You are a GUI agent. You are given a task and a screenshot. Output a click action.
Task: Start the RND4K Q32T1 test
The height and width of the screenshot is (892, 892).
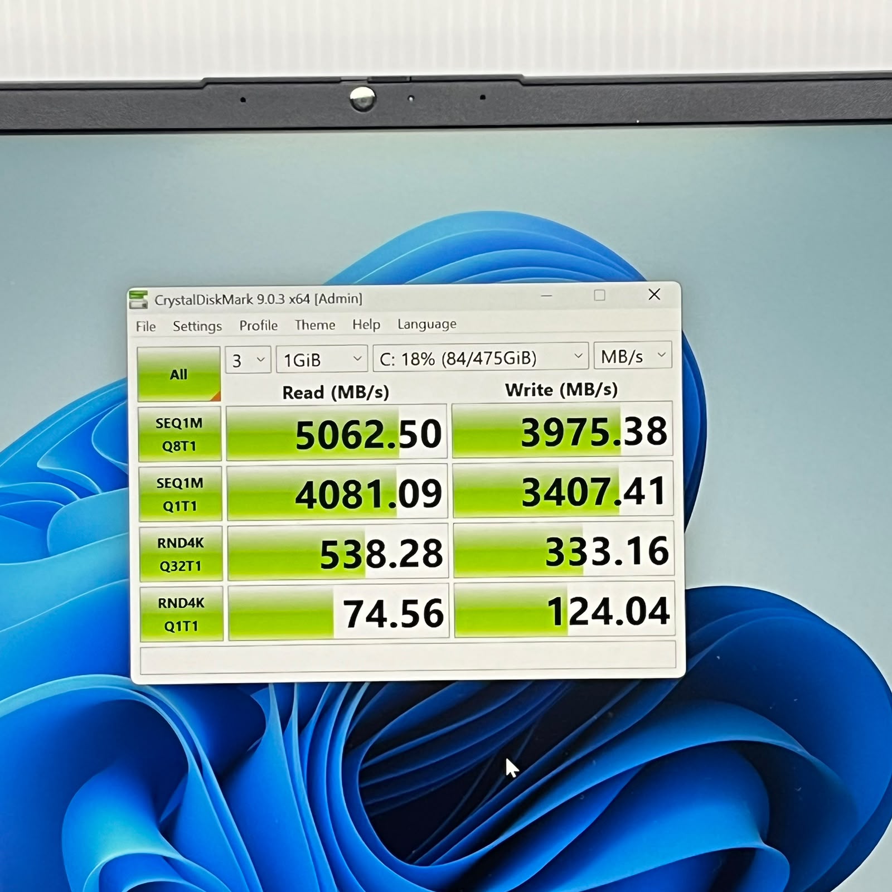pos(181,554)
